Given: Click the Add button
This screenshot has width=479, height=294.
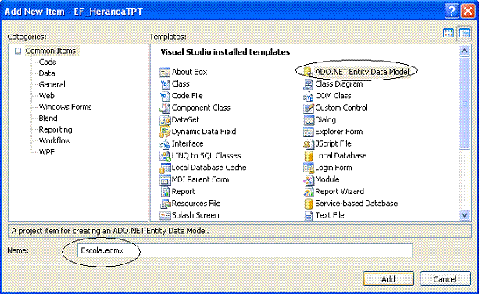Looking at the screenshot, I should (388, 279).
